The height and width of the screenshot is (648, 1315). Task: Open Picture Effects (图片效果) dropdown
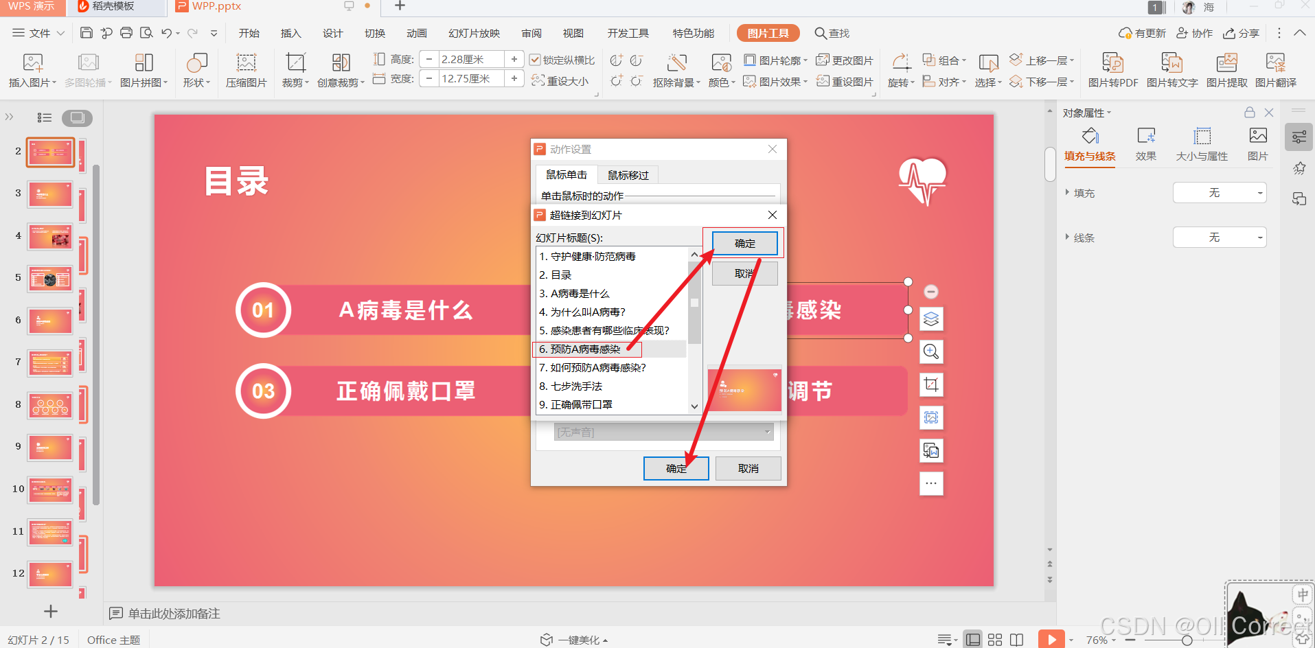[x=776, y=82]
